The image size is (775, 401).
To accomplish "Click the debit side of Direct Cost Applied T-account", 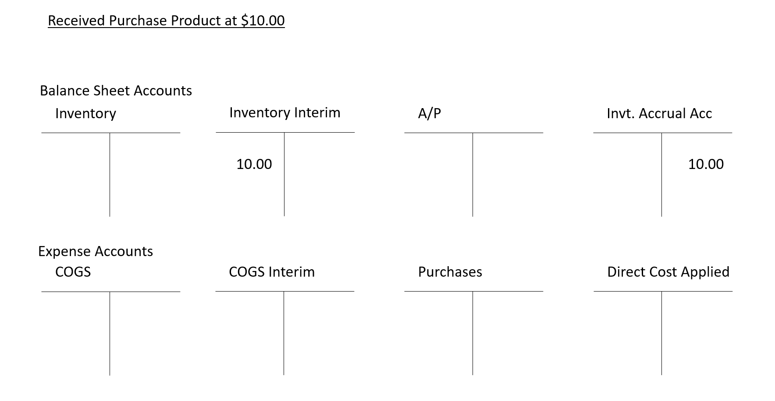I will point(628,333).
